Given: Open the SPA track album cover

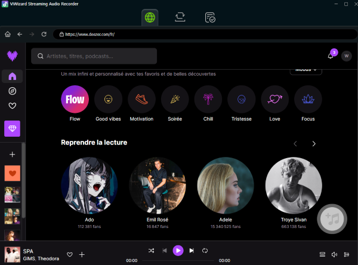Looking at the screenshot, I should 13,254.
